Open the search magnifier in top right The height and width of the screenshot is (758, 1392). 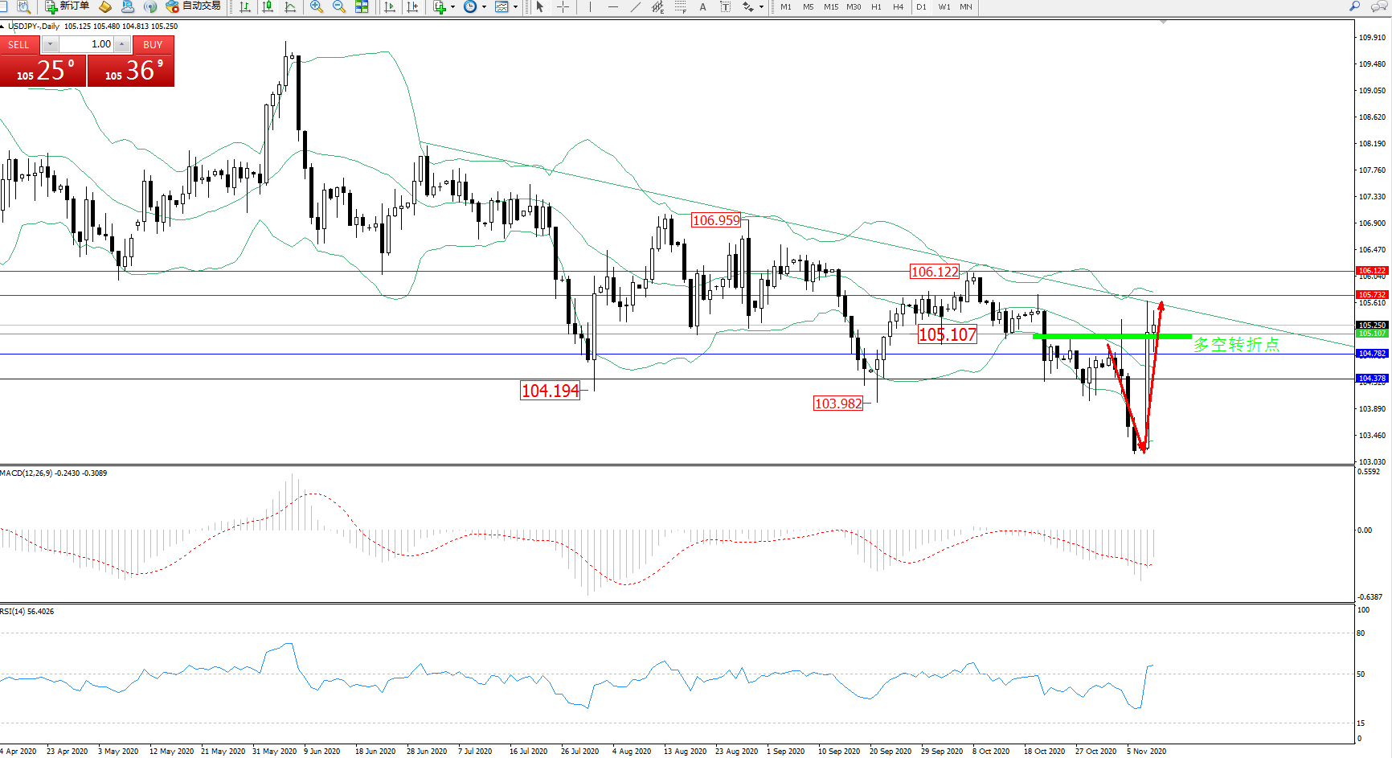point(1354,6)
